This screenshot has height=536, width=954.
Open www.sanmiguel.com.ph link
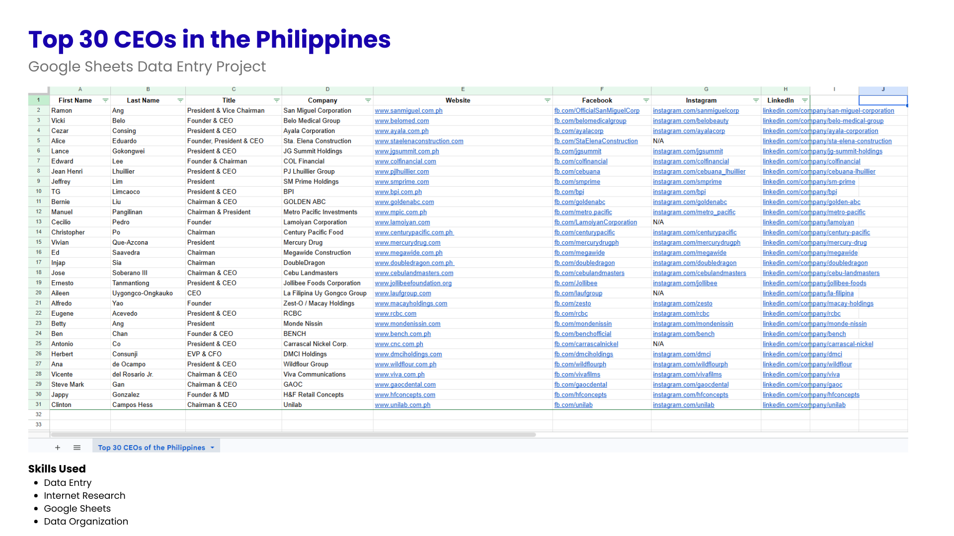pyautogui.click(x=408, y=111)
